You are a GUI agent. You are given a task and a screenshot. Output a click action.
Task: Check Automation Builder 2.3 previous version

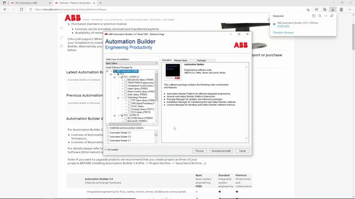pyautogui.click(x=108, y=133)
